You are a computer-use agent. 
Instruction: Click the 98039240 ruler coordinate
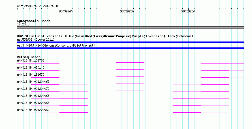click(x=66, y=11)
